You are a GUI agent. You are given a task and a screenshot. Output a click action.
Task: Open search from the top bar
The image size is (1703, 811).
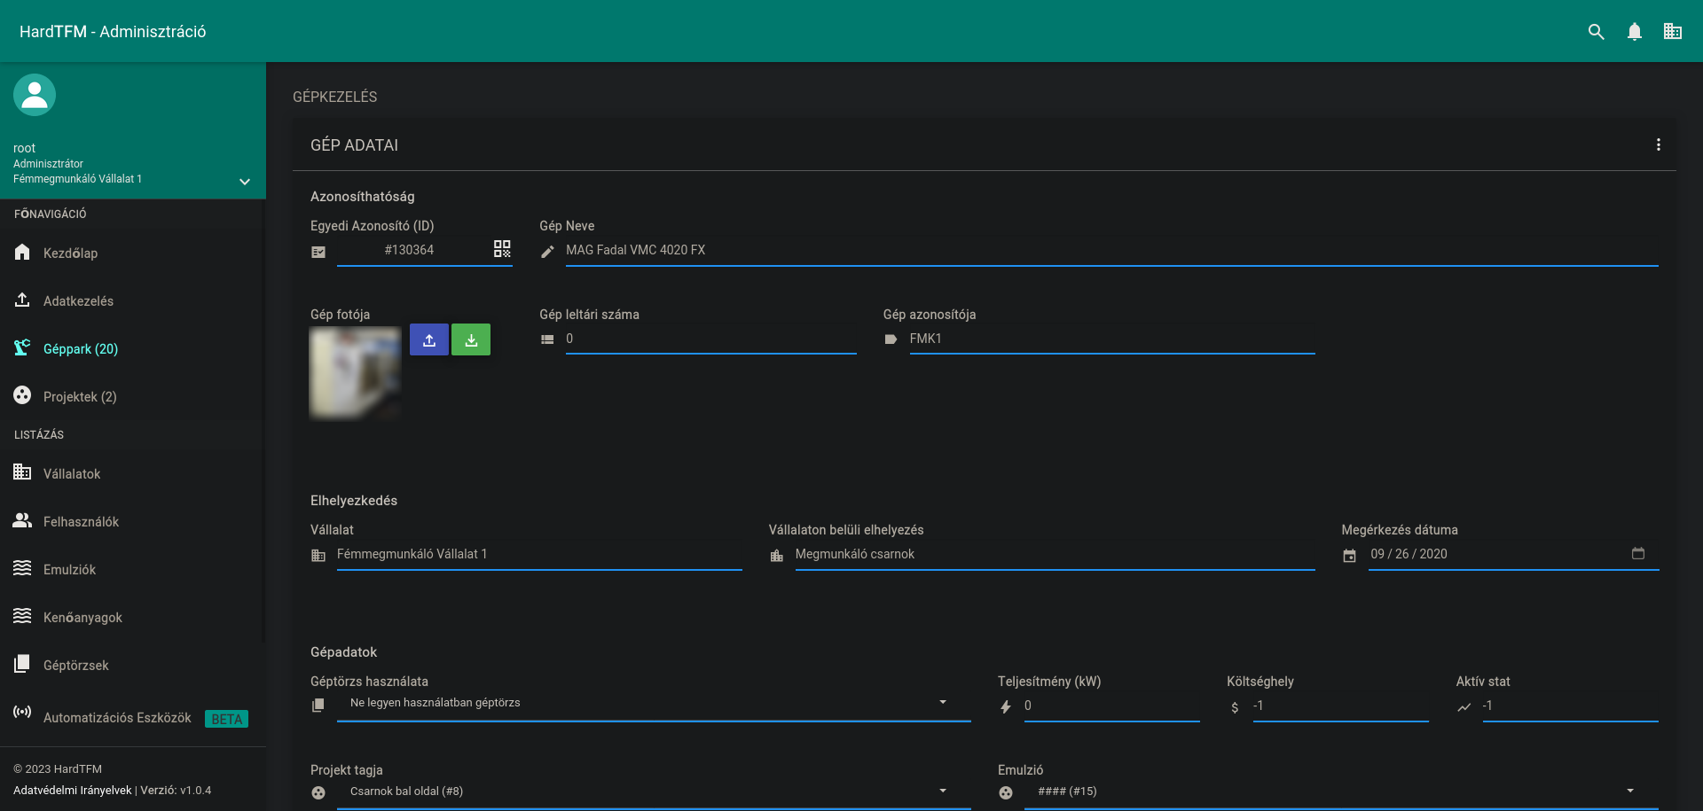click(1596, 31)
